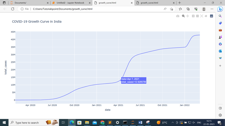Open a new tab with plus button
Screen dimensions: 225x126
point(179,3)
